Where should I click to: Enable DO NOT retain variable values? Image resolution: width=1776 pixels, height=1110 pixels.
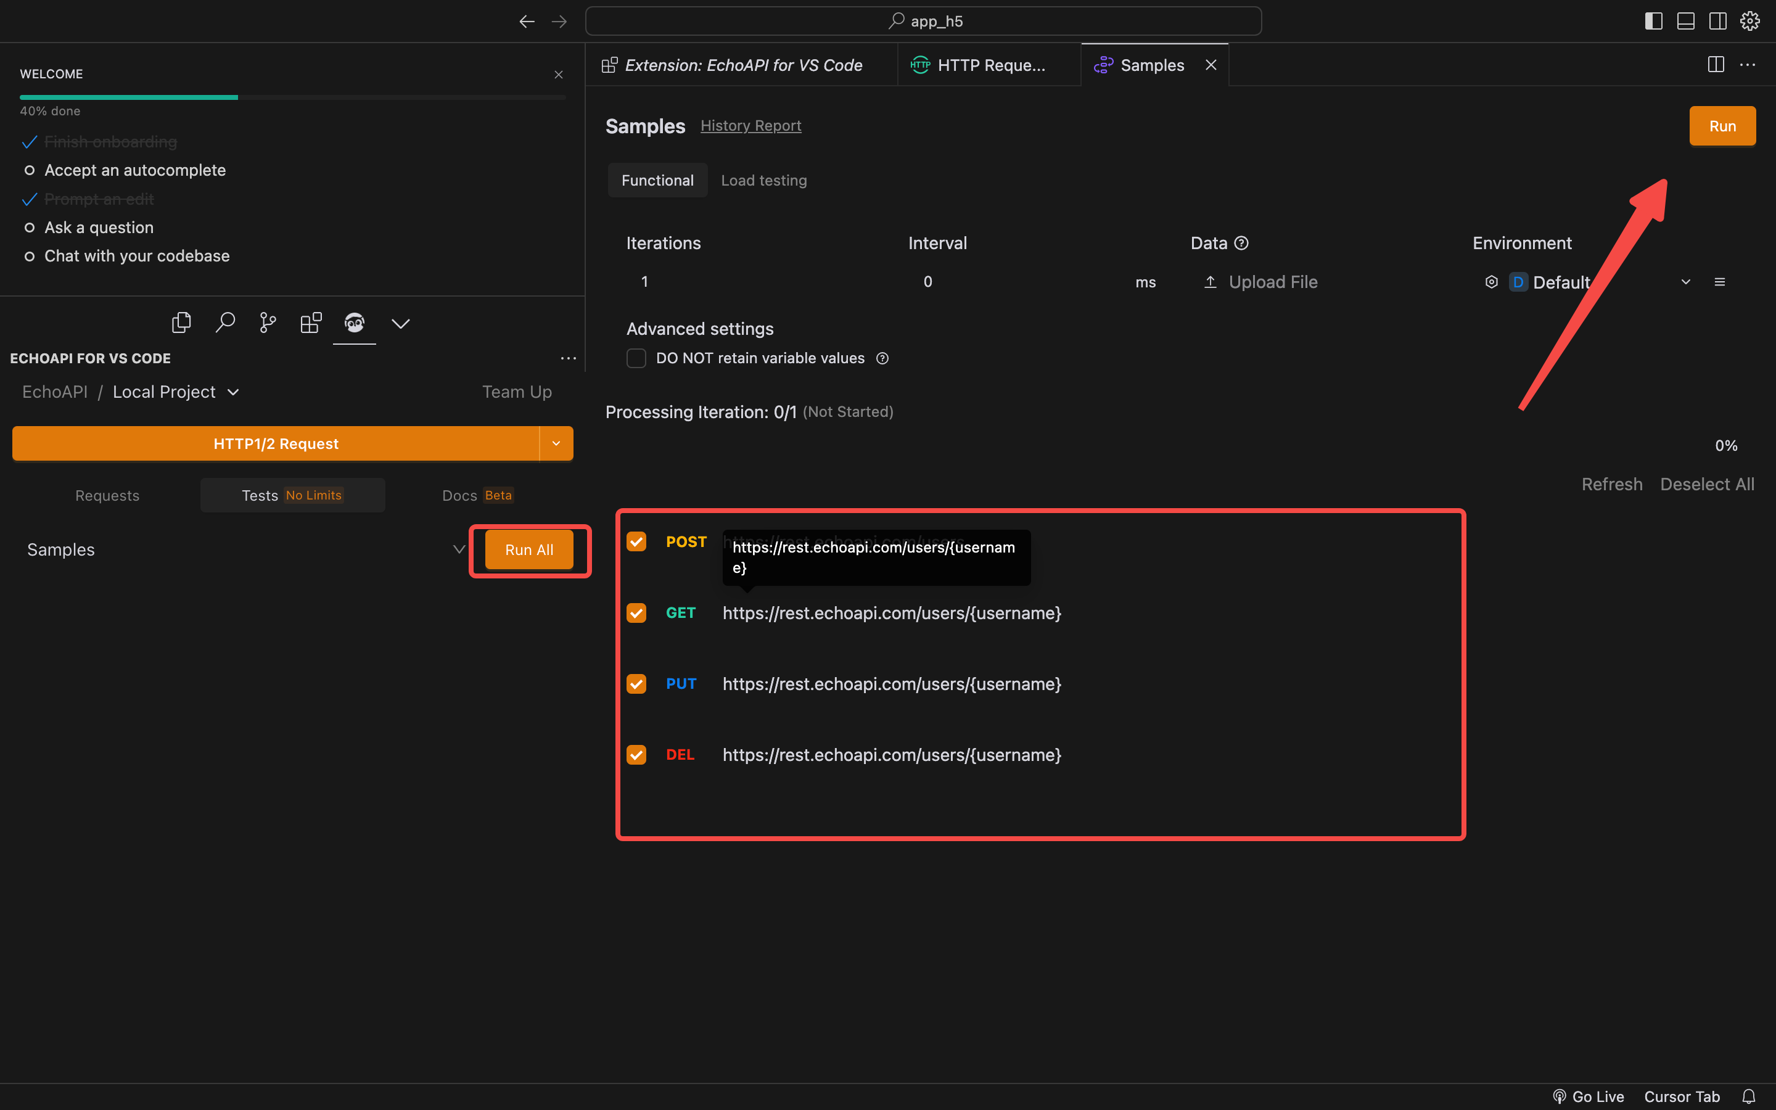coord(636,358)
